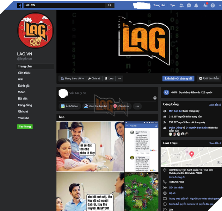Open Xem tất cả in Giới Thiệu
This screenshot has height=211, width=222.
point(215,143)
